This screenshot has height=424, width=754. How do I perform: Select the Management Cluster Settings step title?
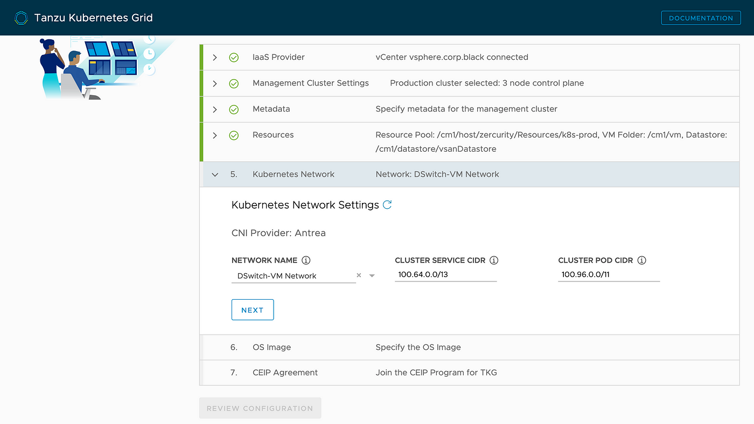pyautogui.click(x=311, y=83)
